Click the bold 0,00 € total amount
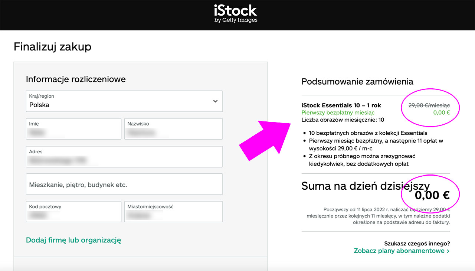Screen dimensions: 475x271 [432, 195]
